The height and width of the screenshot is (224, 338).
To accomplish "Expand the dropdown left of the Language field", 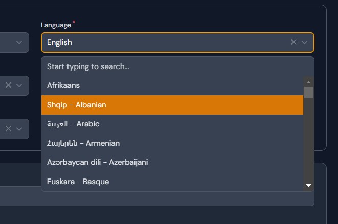I will (19, 42).
